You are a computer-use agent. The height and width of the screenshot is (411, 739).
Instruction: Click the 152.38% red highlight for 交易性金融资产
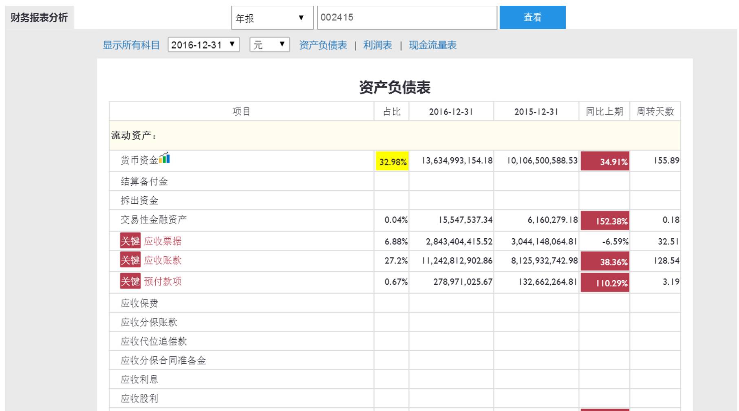pos(605,221)
